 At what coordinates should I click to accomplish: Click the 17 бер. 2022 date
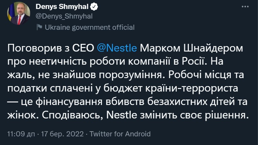(x=62, y=134)
